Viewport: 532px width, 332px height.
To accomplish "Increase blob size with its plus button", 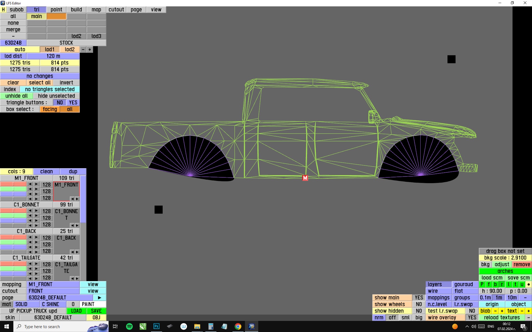I will pyautogui.click(x=502, y=311).
